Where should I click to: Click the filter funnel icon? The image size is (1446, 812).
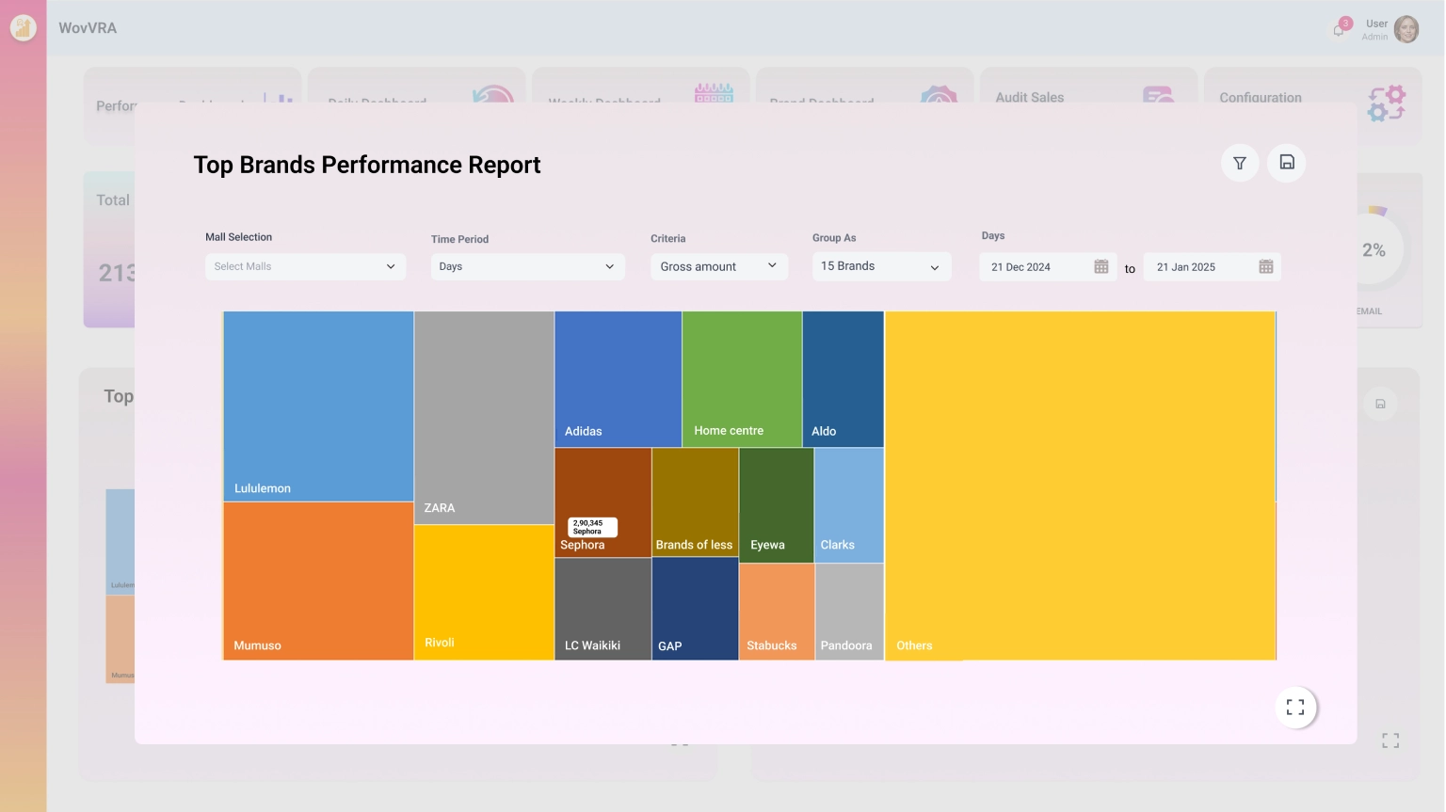(1240, 163)
